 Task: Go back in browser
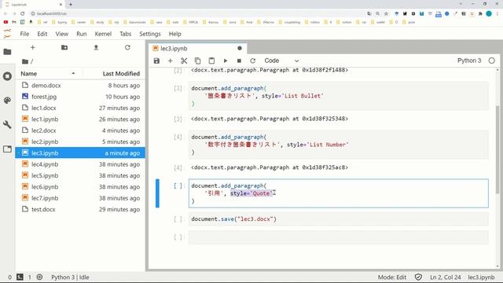click(x=6, y=13)
